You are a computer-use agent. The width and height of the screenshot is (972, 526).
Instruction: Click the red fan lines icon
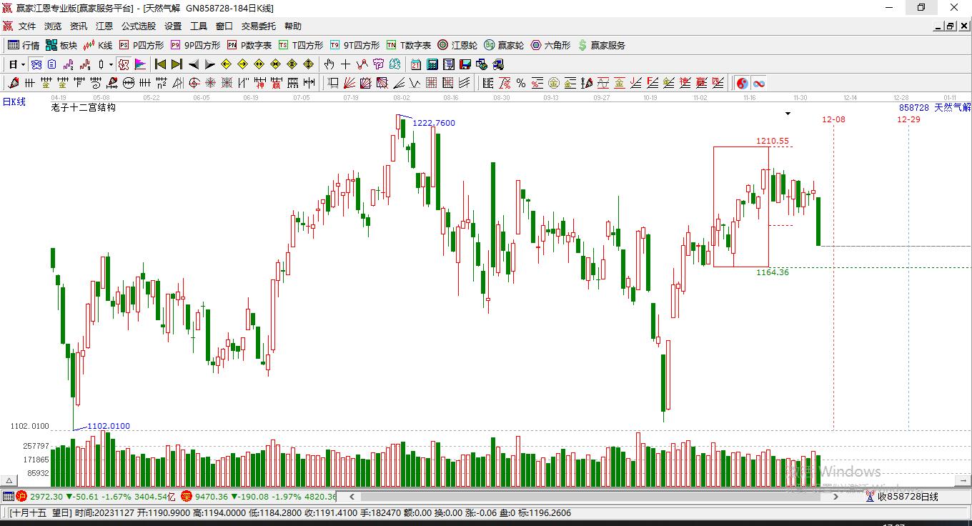click(x=349, y=83)
